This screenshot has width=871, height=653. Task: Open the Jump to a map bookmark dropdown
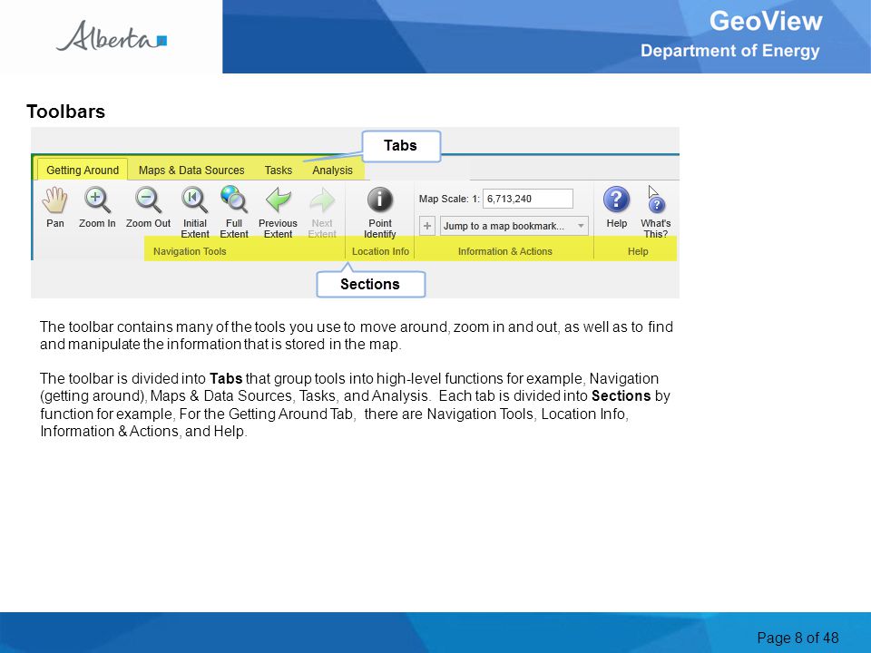point(514,226)
